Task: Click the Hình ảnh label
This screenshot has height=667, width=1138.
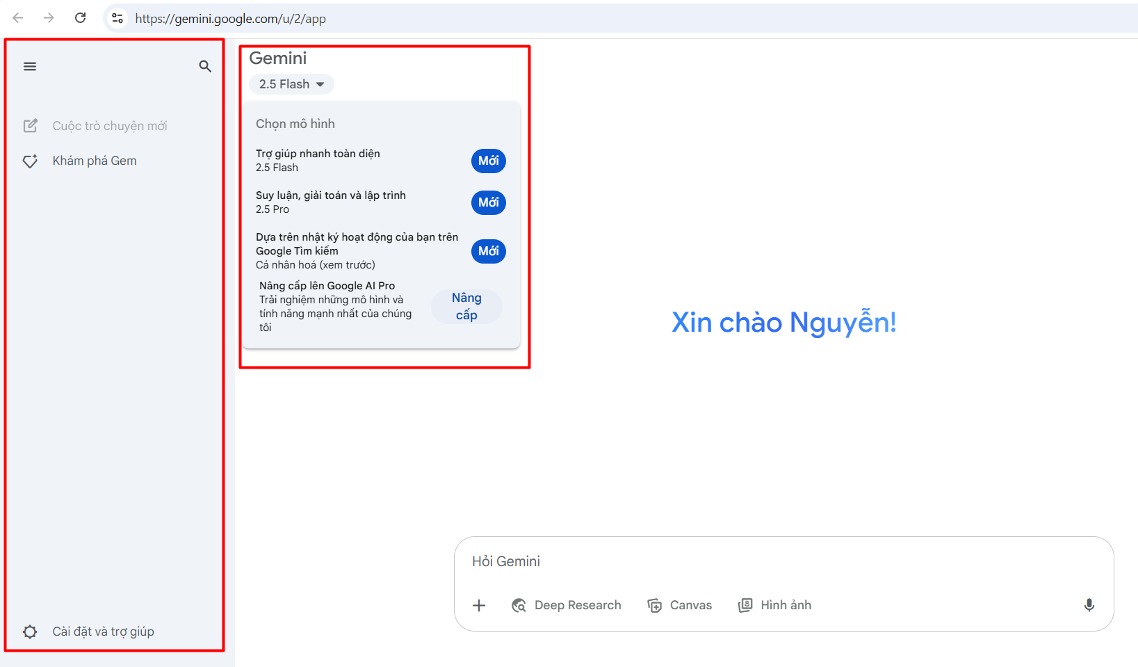Action: pyautogui.click(x=786, y=605)
